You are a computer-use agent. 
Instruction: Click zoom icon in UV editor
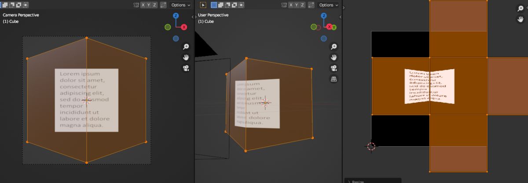coord(520,8)
